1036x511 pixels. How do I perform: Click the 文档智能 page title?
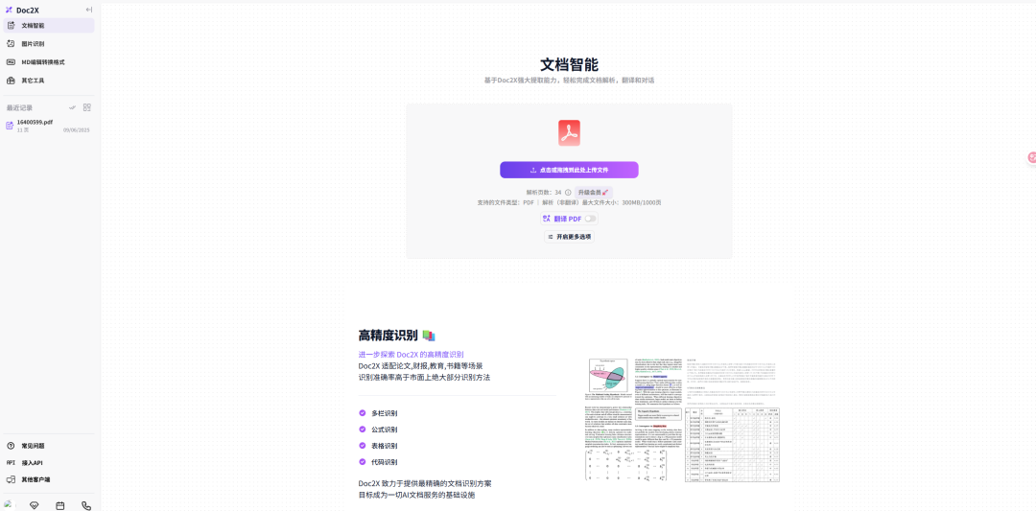point(569,64)
